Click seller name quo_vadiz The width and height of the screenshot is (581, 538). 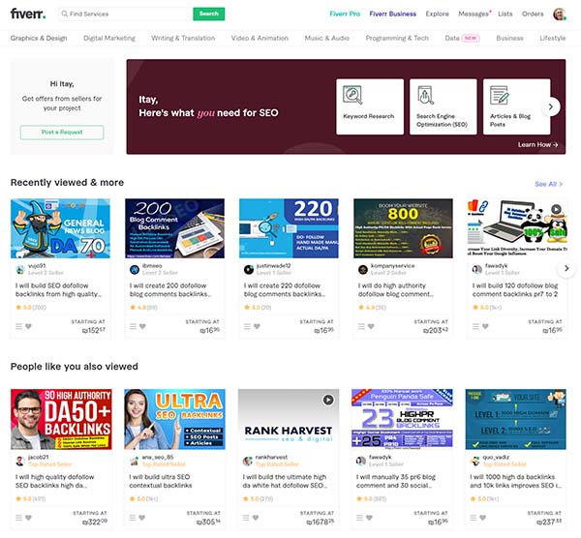[496, 458]
